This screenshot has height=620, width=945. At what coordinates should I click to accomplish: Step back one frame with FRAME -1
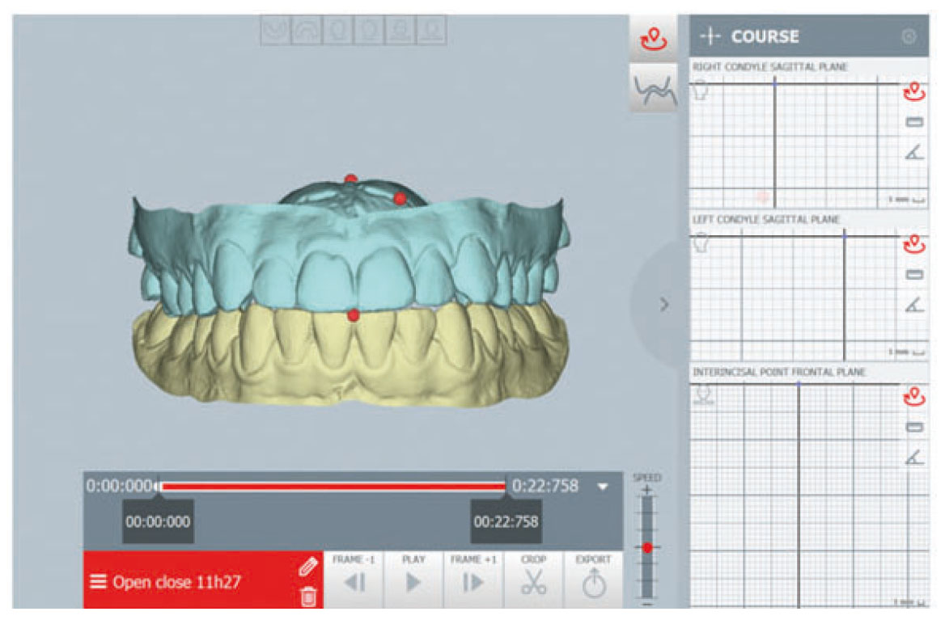pos(354,579)
